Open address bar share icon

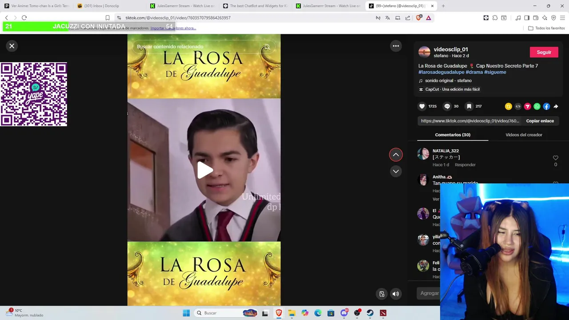point(408,18)
